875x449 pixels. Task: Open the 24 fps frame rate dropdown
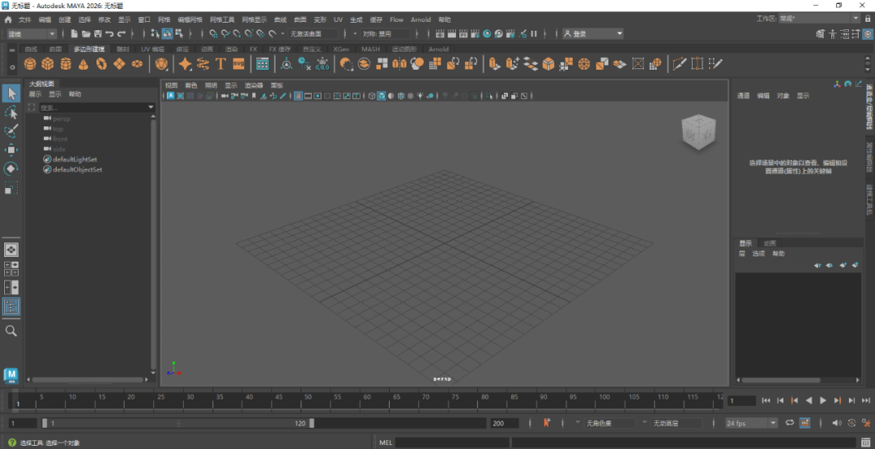pos(751,423)
